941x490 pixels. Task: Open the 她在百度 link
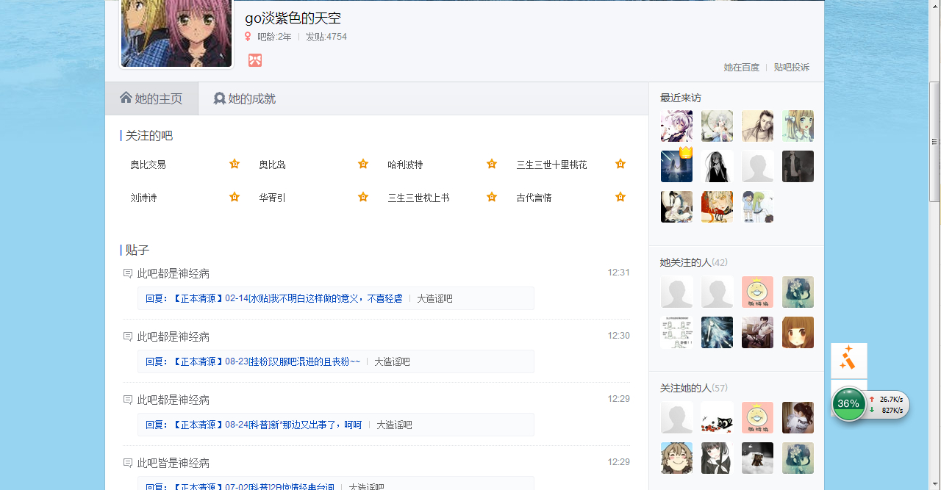coord(741,67)
